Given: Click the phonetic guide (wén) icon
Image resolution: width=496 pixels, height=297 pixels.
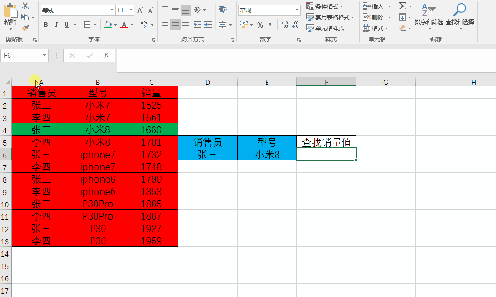Looking at the screenshot, I should [144, 25].
